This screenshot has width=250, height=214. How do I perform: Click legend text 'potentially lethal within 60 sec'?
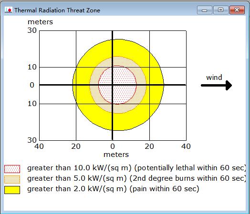[191, 168]
